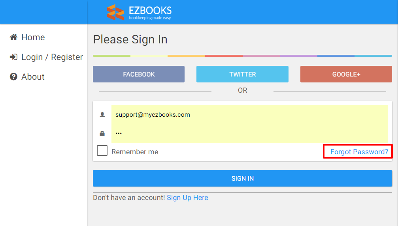Choose the Twitter login button
This screenshot has width=398, height=226.
(x=242, y=74)
